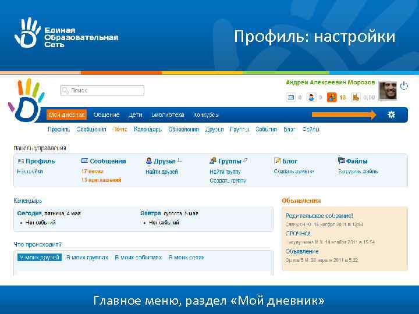Click files icon beside Файлы heading

coord(341,160)
